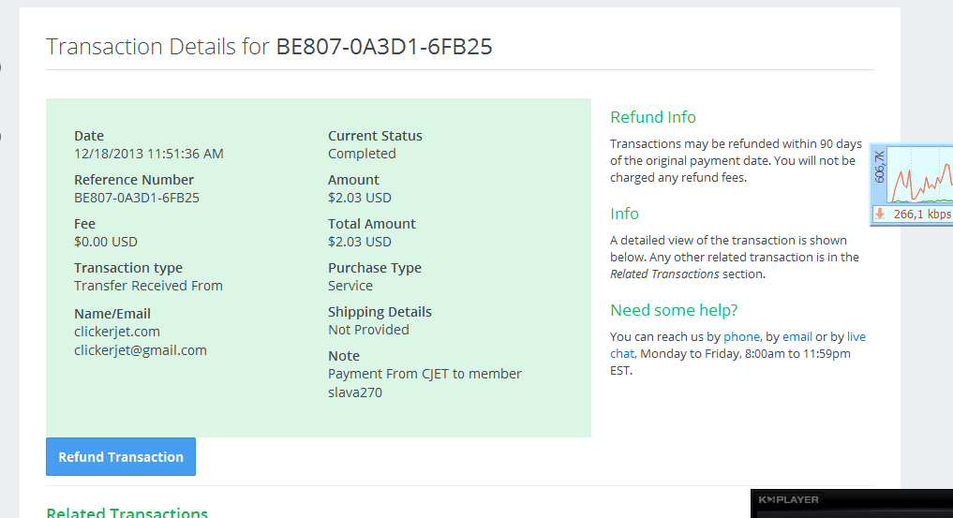This screenshot has width=953, height=518.
Task: Click the Total Amount $2.03 USD value
Action: point(360,242)
